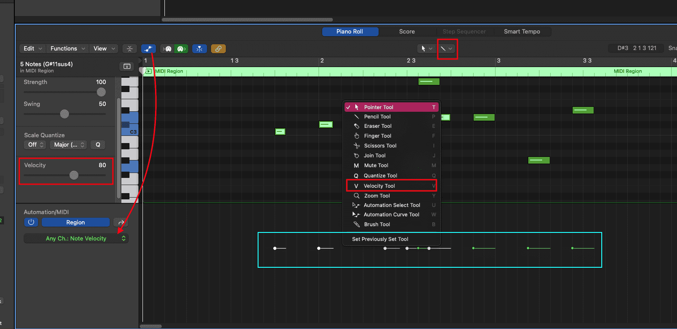This screenshot has width=677, height=329.
Task: Open the Scale Quantize Off dropdown
Action: coord(35,145)
